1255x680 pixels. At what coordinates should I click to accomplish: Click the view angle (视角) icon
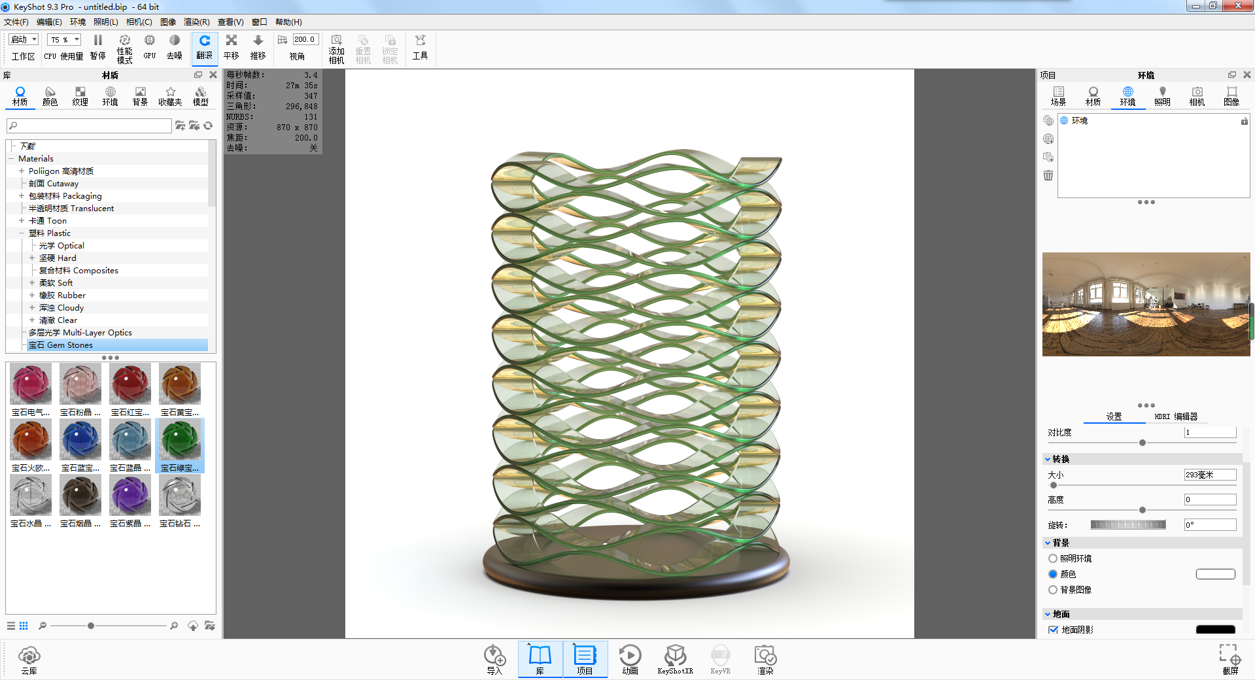tap(283, 40)
